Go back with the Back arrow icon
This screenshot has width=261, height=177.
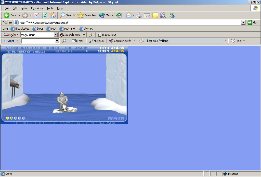(x=6, y=15)
